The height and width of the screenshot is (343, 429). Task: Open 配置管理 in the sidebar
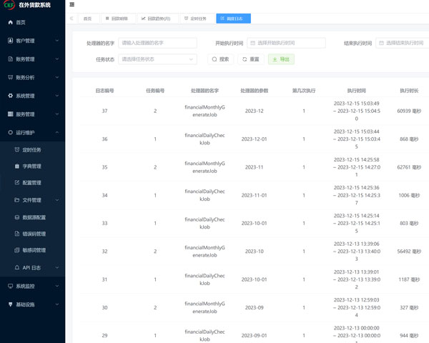[x=32, y=183]
